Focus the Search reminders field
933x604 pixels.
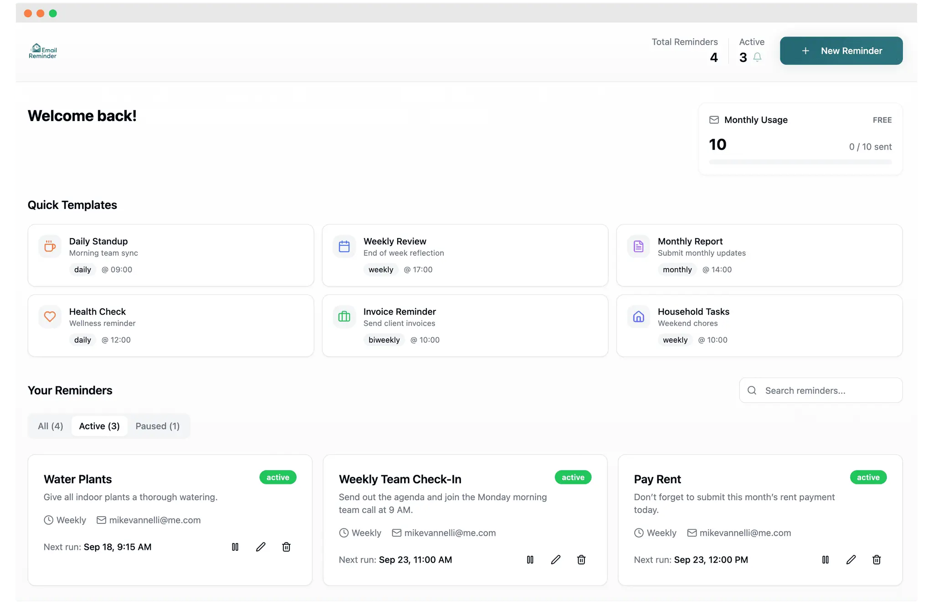pos(820,391)
